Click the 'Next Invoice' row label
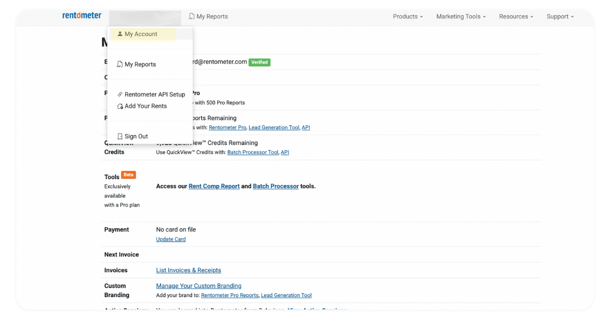610x320 pixels. pyautogui.click(x=121, y=254)
